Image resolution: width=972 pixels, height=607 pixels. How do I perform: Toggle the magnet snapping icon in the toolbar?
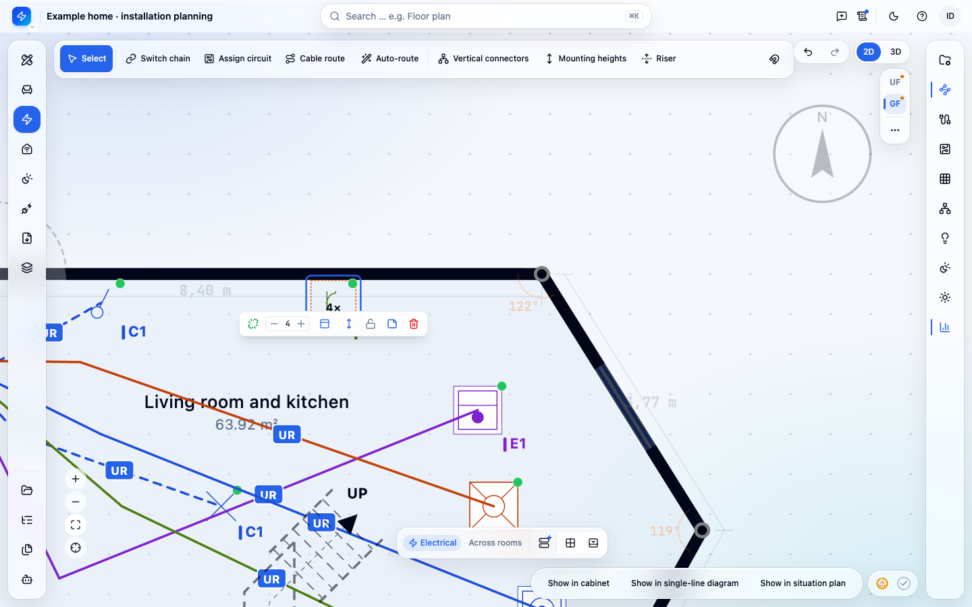(x=774, y=59)
